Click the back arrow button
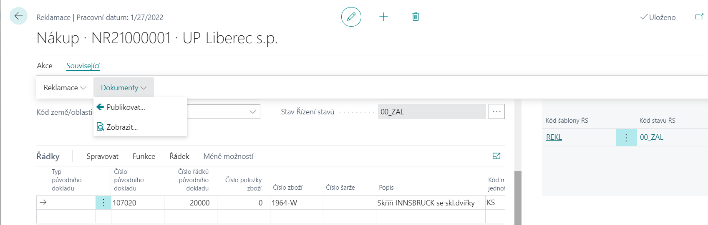708x225 pixels. tap(18, 16)
